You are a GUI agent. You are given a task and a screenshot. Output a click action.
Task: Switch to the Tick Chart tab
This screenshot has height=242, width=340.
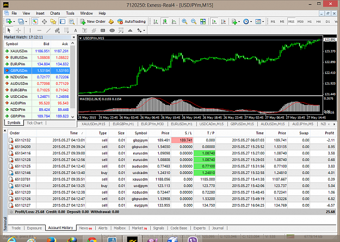35,123
